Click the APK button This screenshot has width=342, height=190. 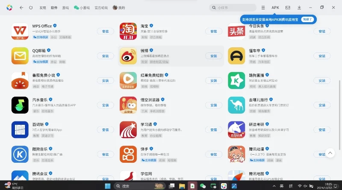[275, 8]
